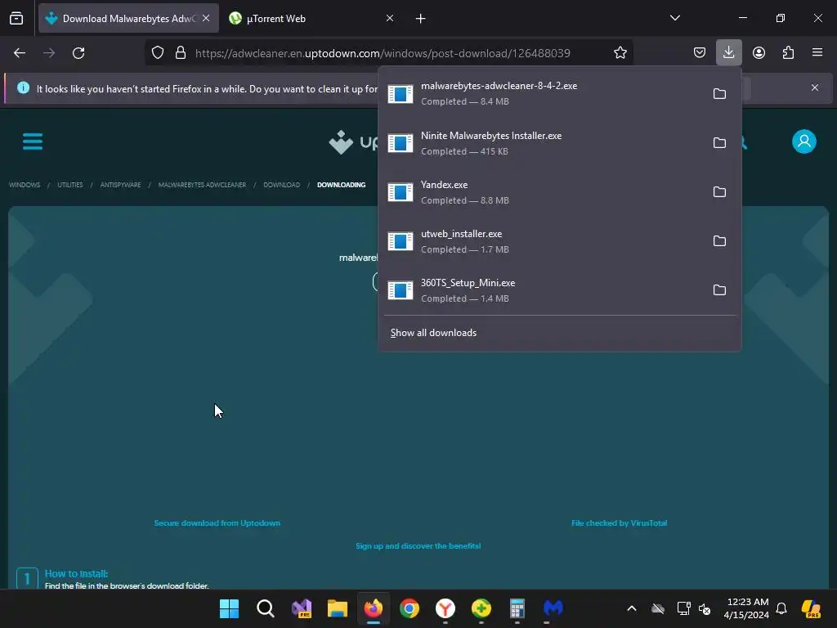Click File checked by VirusTotal text
Screen dimensions: 837x628
[620, 523]
